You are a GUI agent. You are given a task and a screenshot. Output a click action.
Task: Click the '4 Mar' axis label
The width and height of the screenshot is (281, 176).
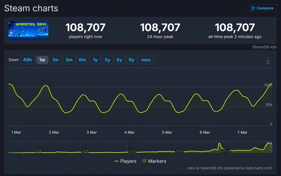tap(129, 132)
